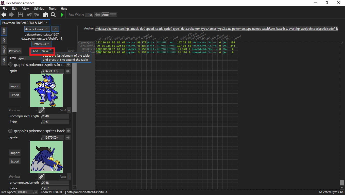Image resolution: width=345 pixels, height=195 pixels.
Task: Click the Save floppy disk icon
Action: point(20,15)
